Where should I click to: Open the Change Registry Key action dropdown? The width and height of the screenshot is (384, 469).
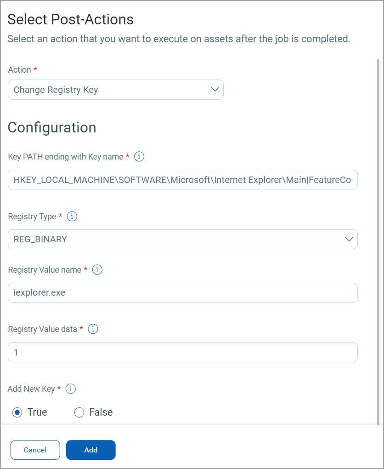tap(115, 90)
